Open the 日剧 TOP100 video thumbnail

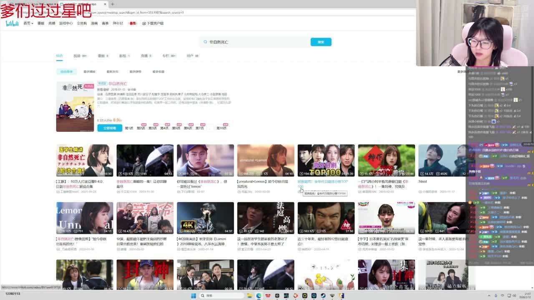point(326,160)
